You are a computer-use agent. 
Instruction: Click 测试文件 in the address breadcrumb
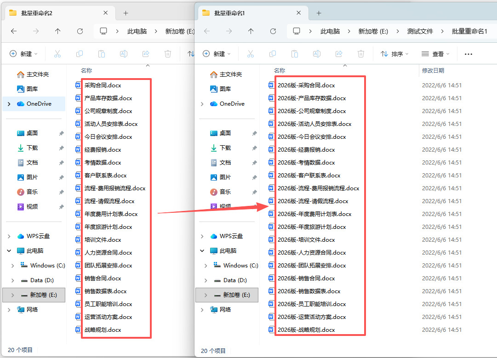(x=420, y=31)
